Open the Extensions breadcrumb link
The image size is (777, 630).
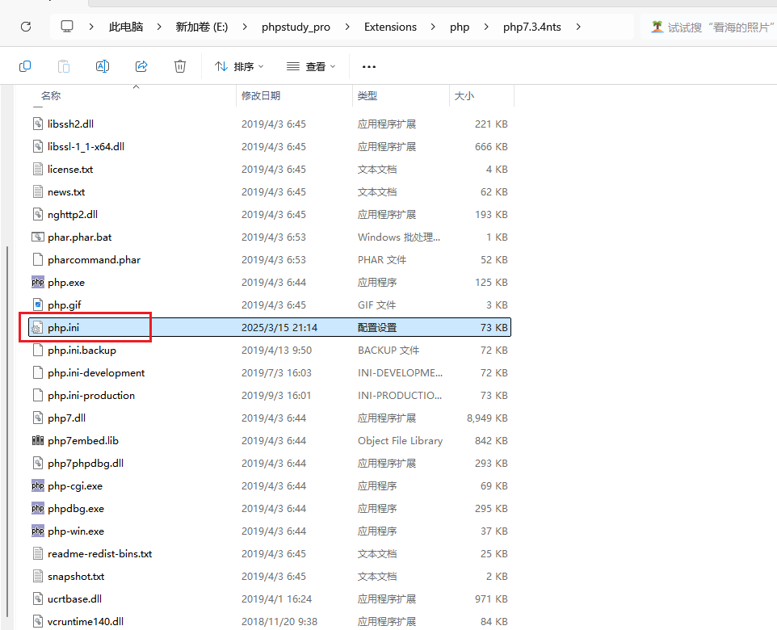390,26
